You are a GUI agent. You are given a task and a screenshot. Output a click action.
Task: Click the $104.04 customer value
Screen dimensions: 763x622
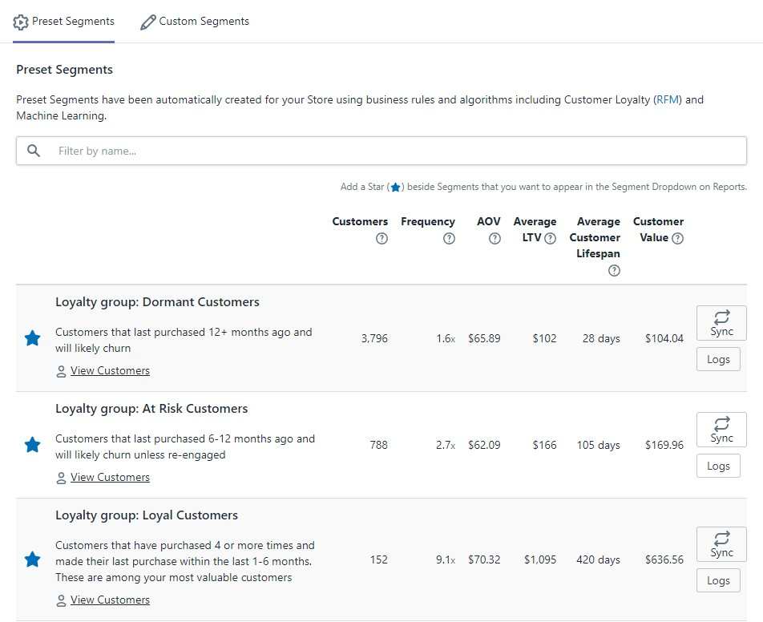point(664,339)
